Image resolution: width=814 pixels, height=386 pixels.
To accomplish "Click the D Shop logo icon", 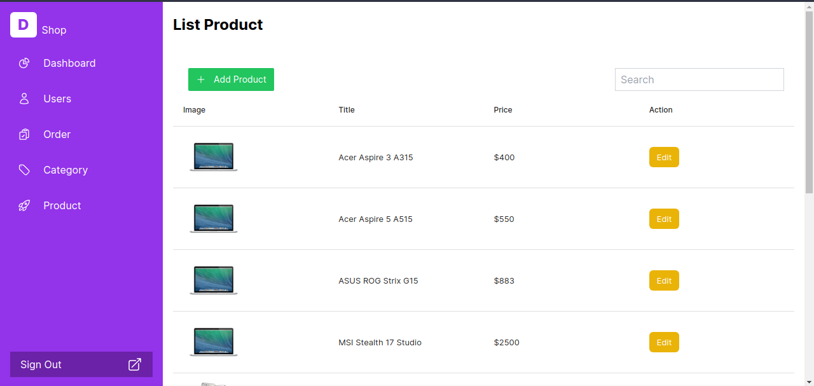I will [x=24, y=25].
